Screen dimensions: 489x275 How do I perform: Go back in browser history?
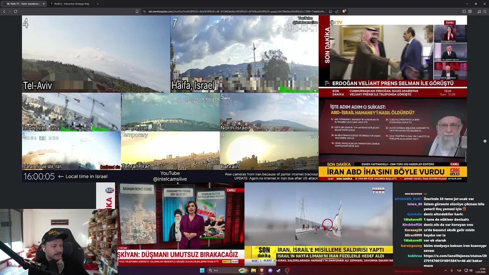pyautogui.click(x=4, y=11)
